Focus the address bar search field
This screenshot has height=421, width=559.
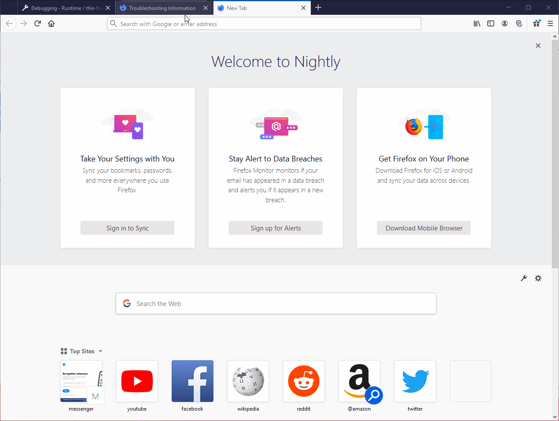pyautogui.click(x=264, y=23)
